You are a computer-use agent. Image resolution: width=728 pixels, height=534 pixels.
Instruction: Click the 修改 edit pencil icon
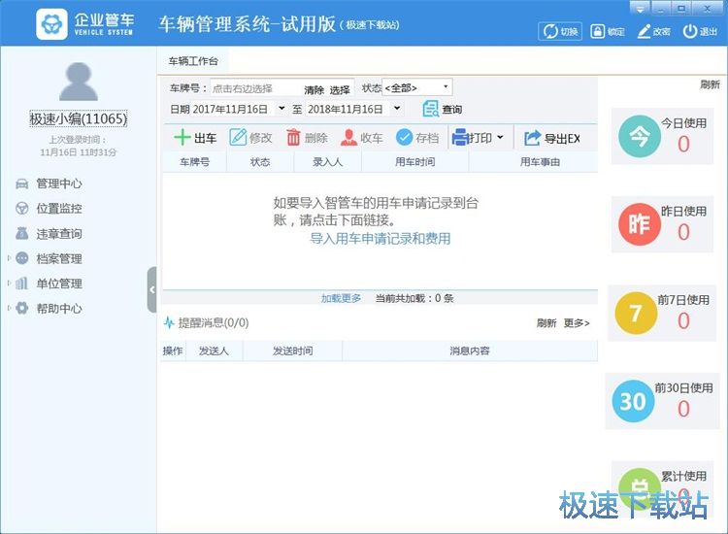(x=238, y=138)
